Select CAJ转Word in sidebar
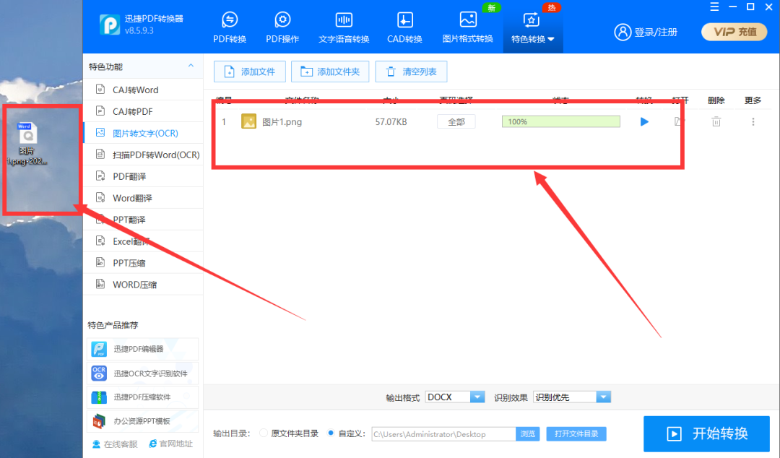Screen dimensions: 780x458 click(143, 90)
